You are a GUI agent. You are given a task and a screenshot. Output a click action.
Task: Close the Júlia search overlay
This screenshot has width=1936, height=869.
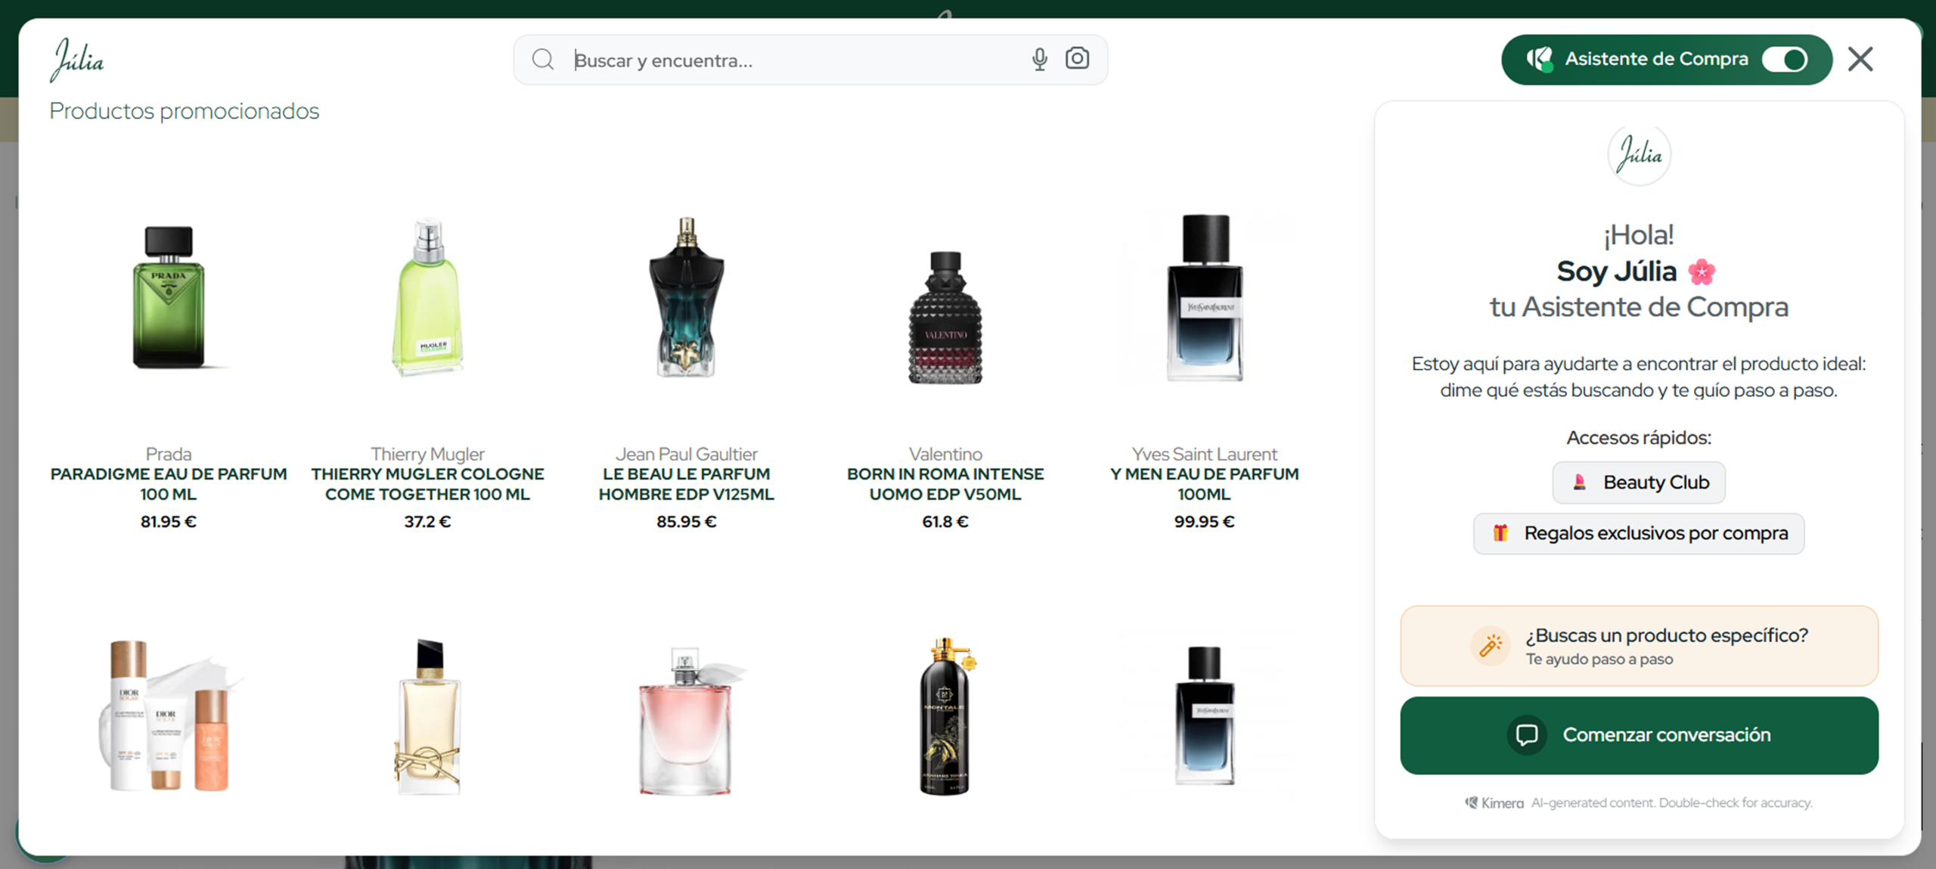(1860, 59)
